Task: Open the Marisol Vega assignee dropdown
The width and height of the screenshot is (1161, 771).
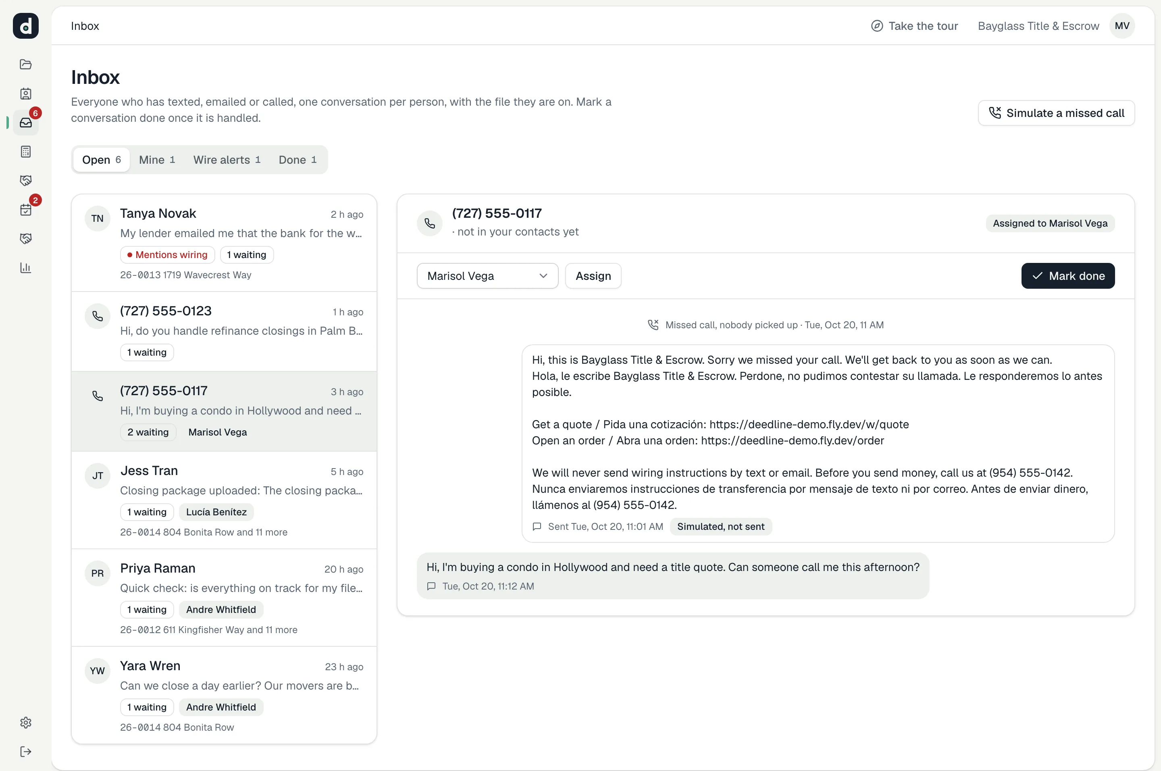Action: click(x=487, y=276)
